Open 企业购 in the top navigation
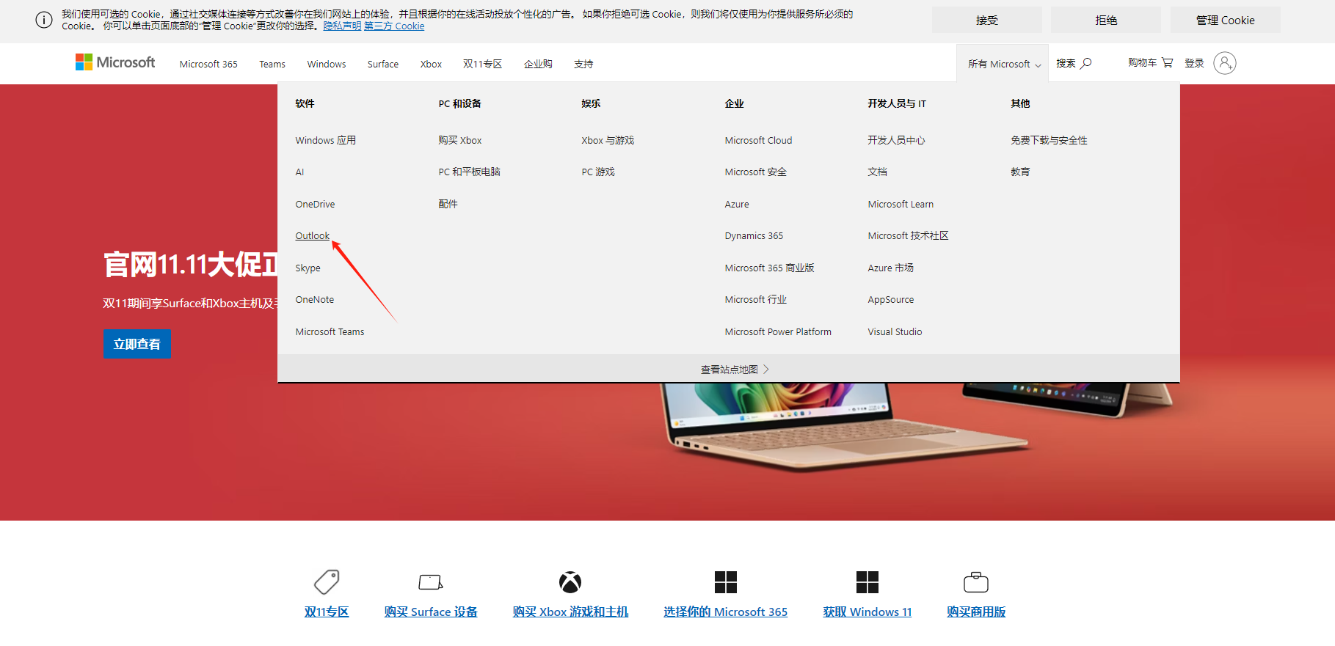Viewport: 1335px width, 646px height. tap(538, 64)
